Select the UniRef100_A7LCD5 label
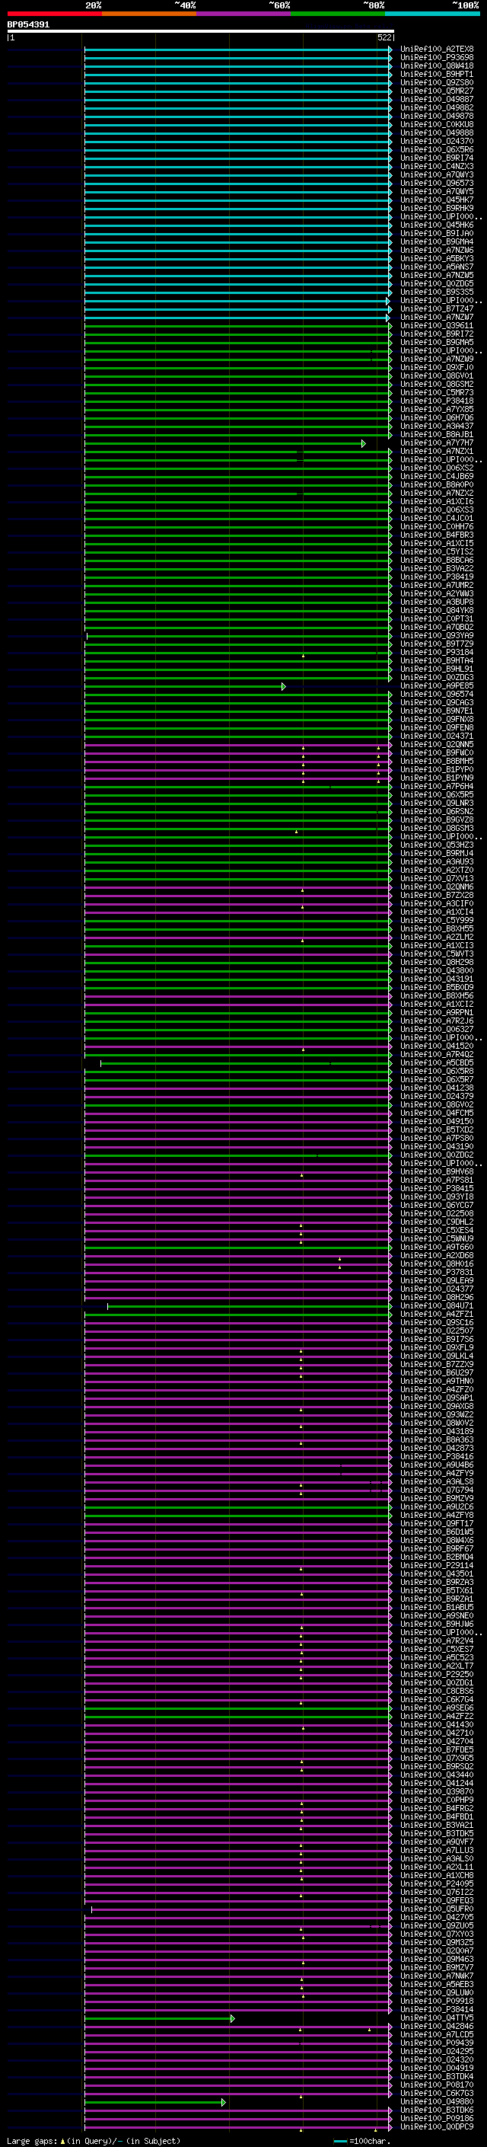Viewport: 487px width, 2147px height. (436, 2034)
